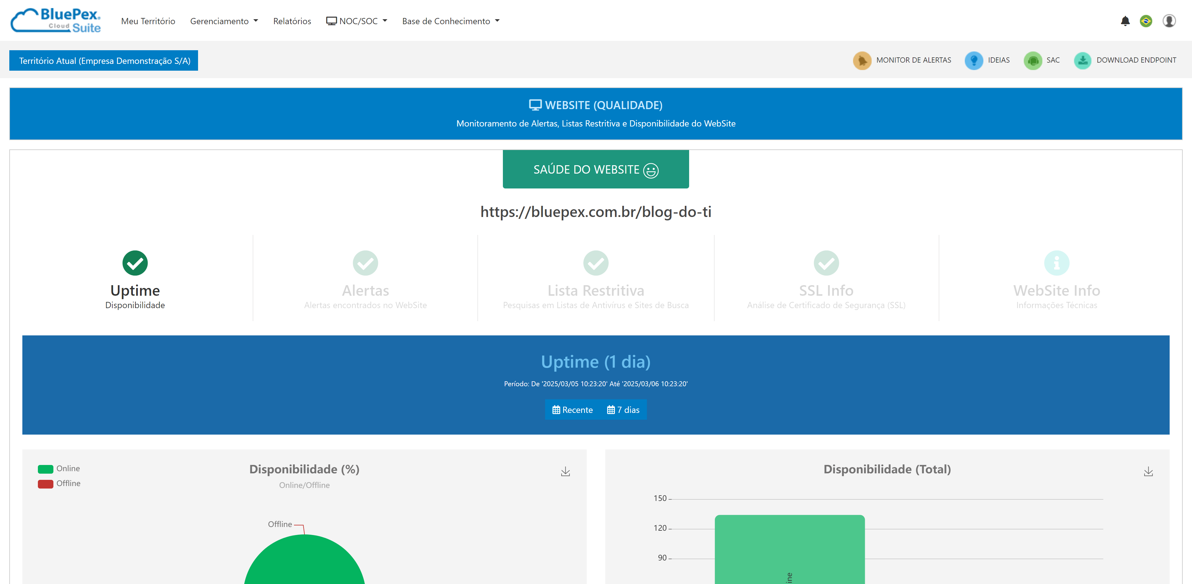The image size is (1192, 584).
Task: Download the Disponibilidade (Total) chart
Action: [x=1148, y=471]
